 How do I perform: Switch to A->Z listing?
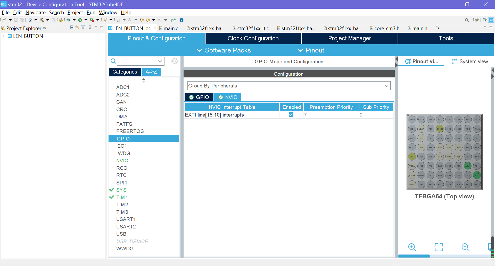[x=151, y=72]
